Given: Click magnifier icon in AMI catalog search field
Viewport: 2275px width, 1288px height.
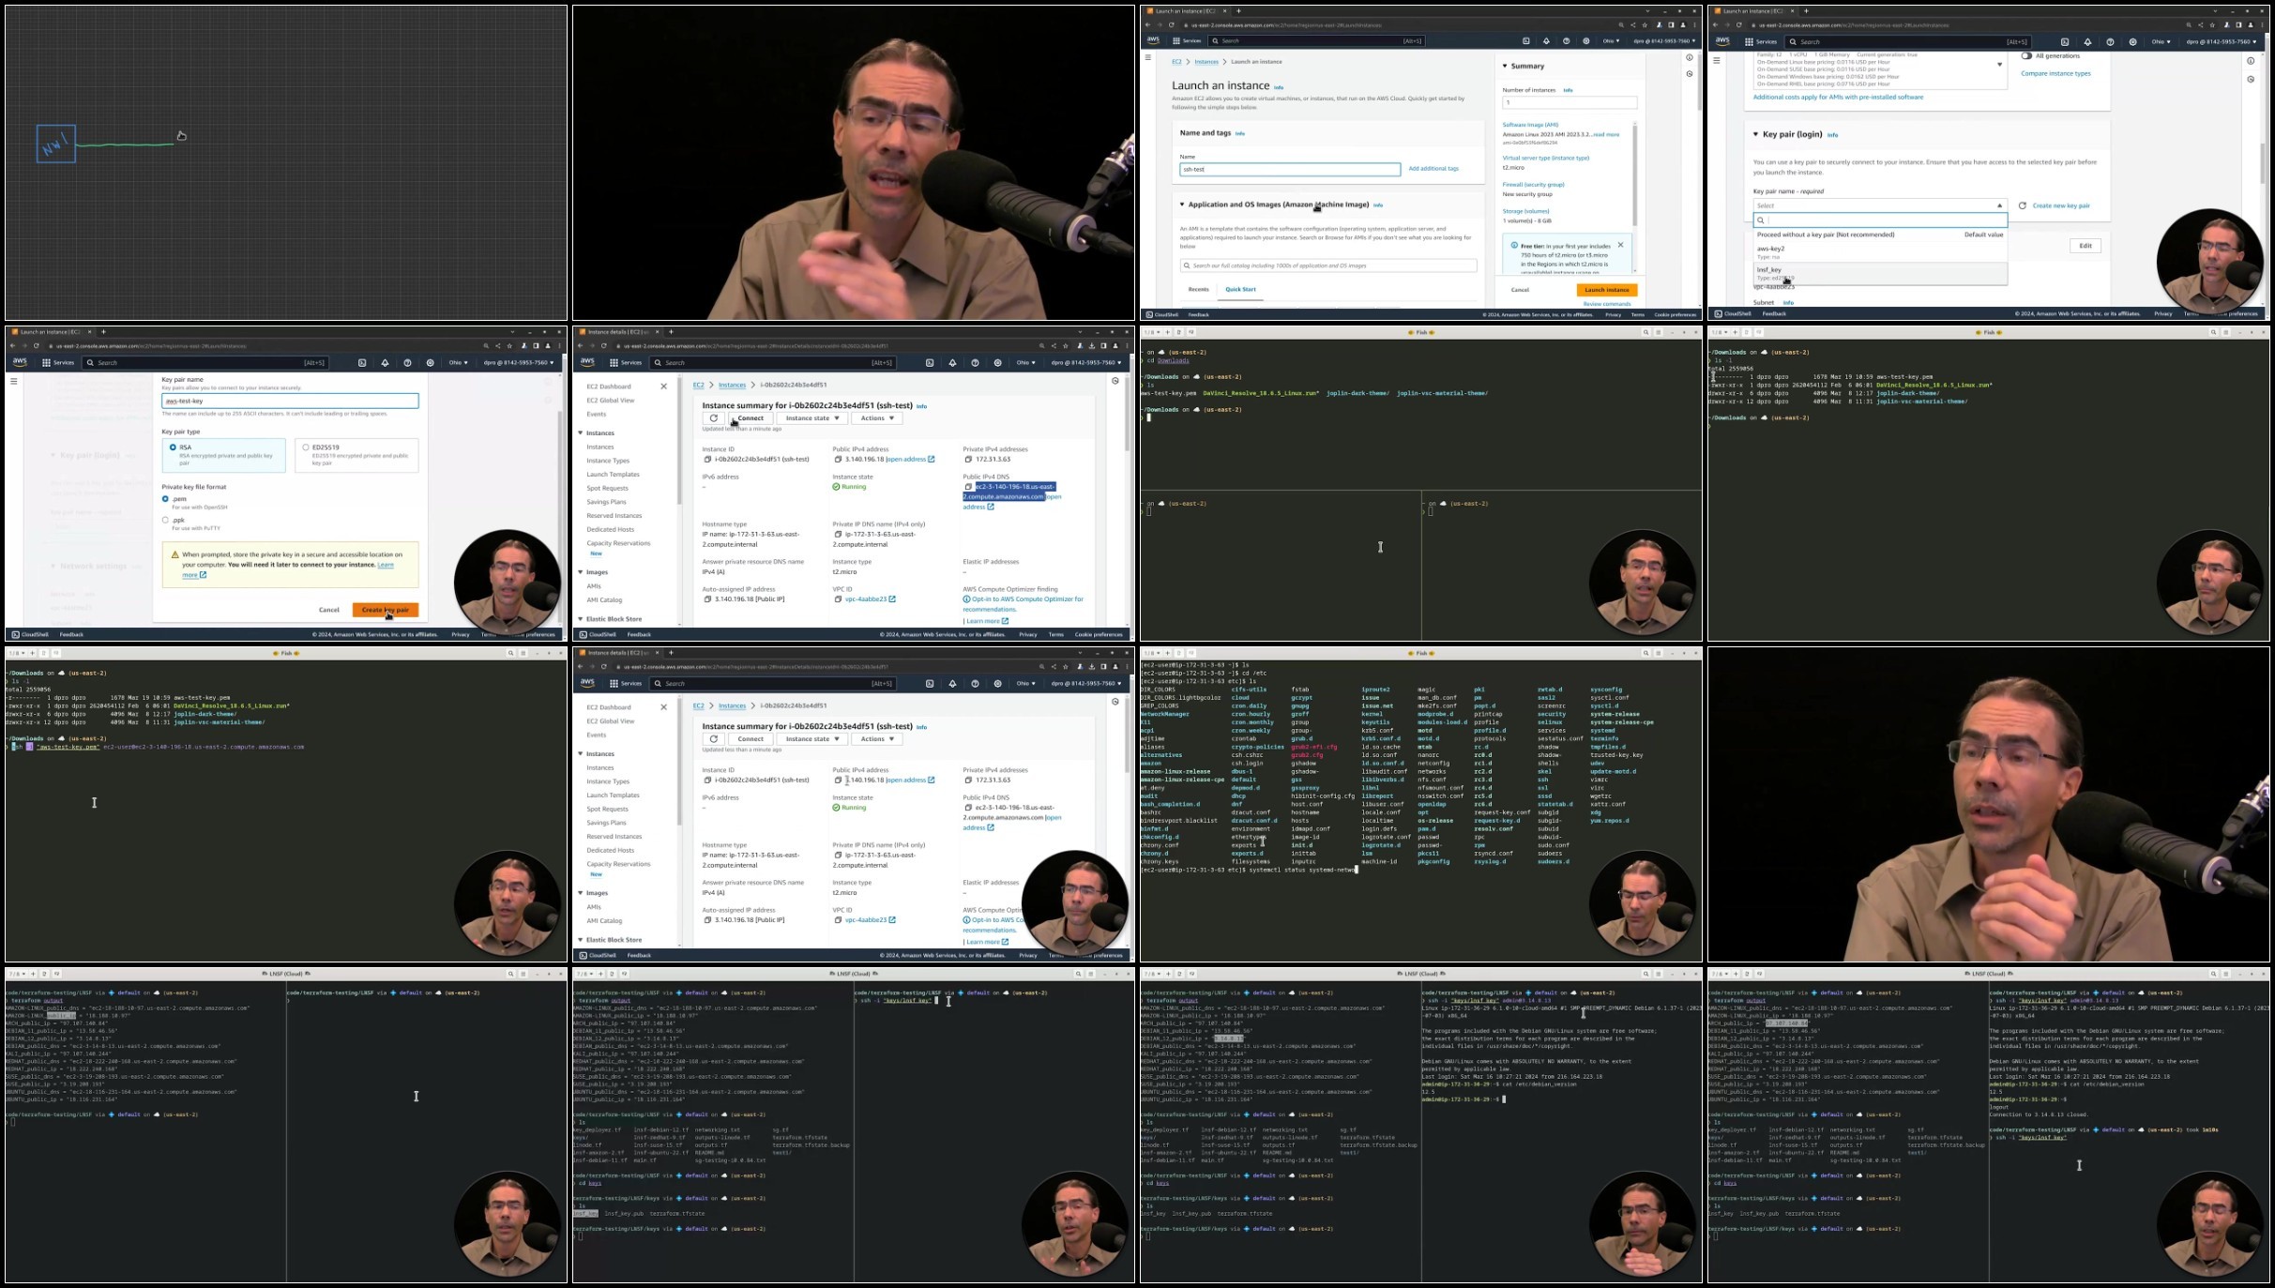Looking at the screenshot, I should [x=1187, y=265].
